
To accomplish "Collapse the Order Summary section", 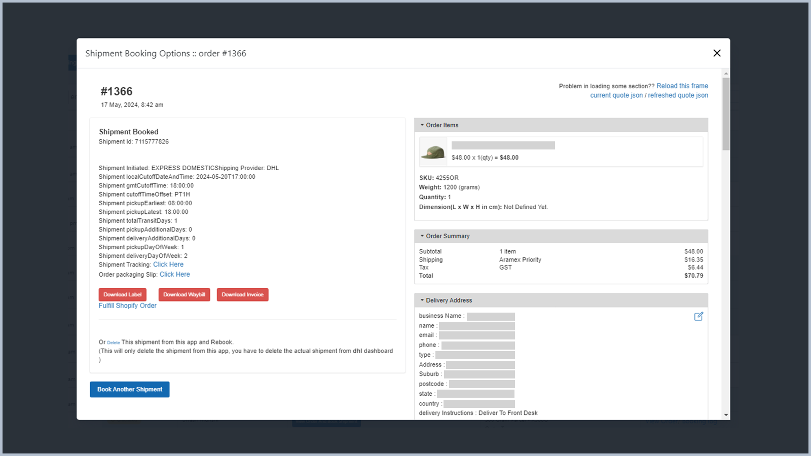I will (x=445, y=236).
